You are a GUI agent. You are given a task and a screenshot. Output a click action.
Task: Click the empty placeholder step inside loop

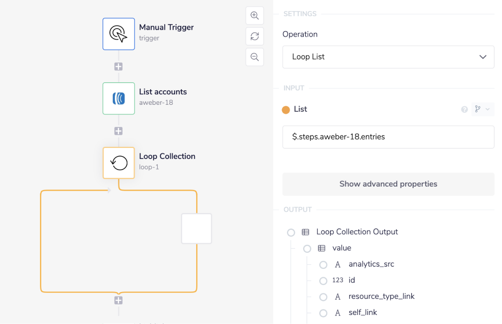point(196,229)
